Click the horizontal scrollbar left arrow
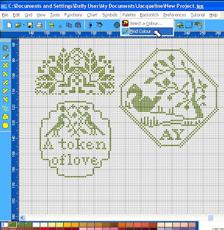The image size is (224, 230). (x=22, y=217)
